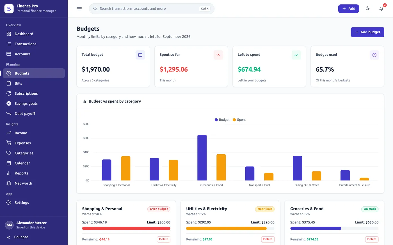Click the Dashboard grid icon in sidebar
Screen dimensions: 393x245
tap(9, 34)
